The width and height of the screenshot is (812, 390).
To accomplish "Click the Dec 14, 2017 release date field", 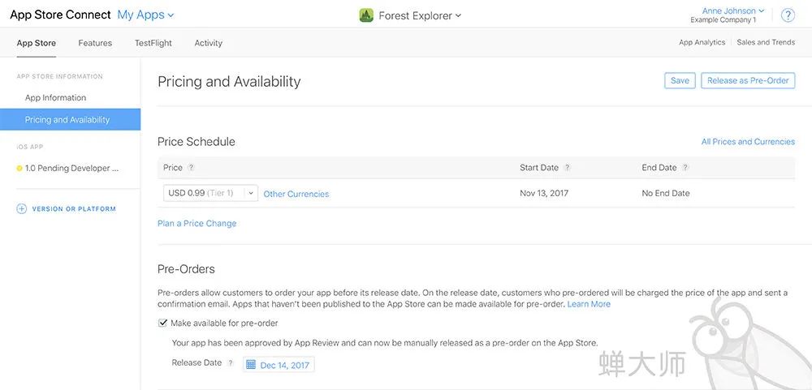I will point(279,365).
